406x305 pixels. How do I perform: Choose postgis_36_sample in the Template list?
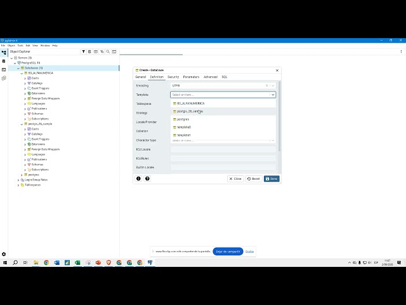[223, 111]
